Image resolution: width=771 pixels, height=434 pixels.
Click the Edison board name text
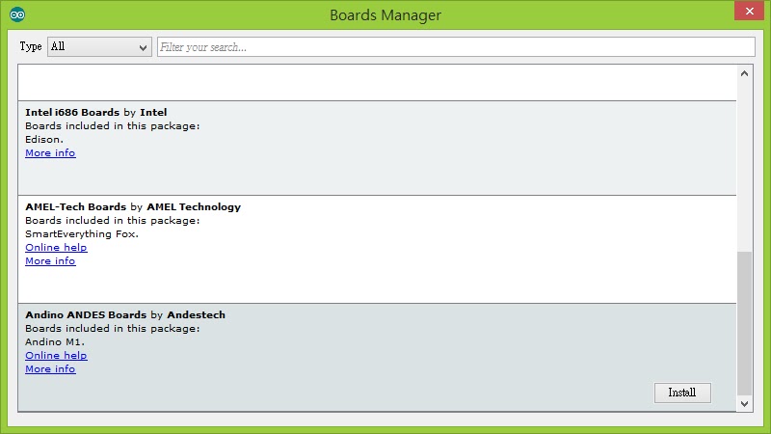pos(44,140)
